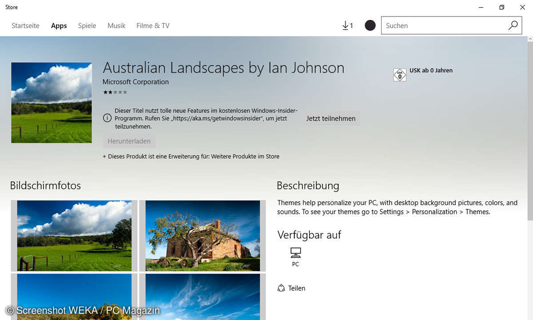The width and height of the screenshot is (533, 320).
Task: Click the USK 0 rating badge
Action: tap(400, 75)
